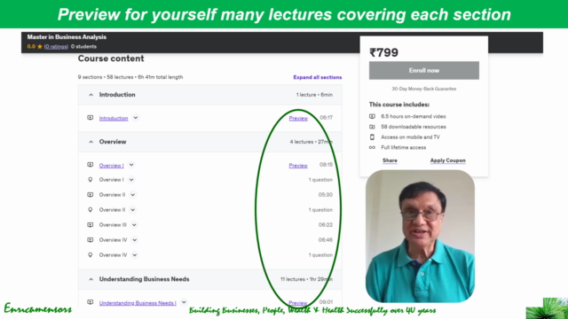Collapse the Introduction section
The height and width of the screenshot is (319, 568).
click(91, 95)
